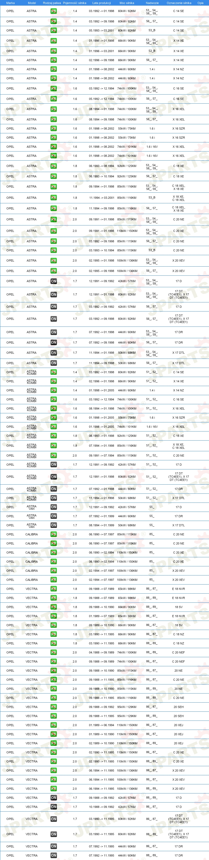Image resolution: width=209 pixels, height=860 pixels.
Task: Click the Moc silnika column header
Action: pos(127,3)
